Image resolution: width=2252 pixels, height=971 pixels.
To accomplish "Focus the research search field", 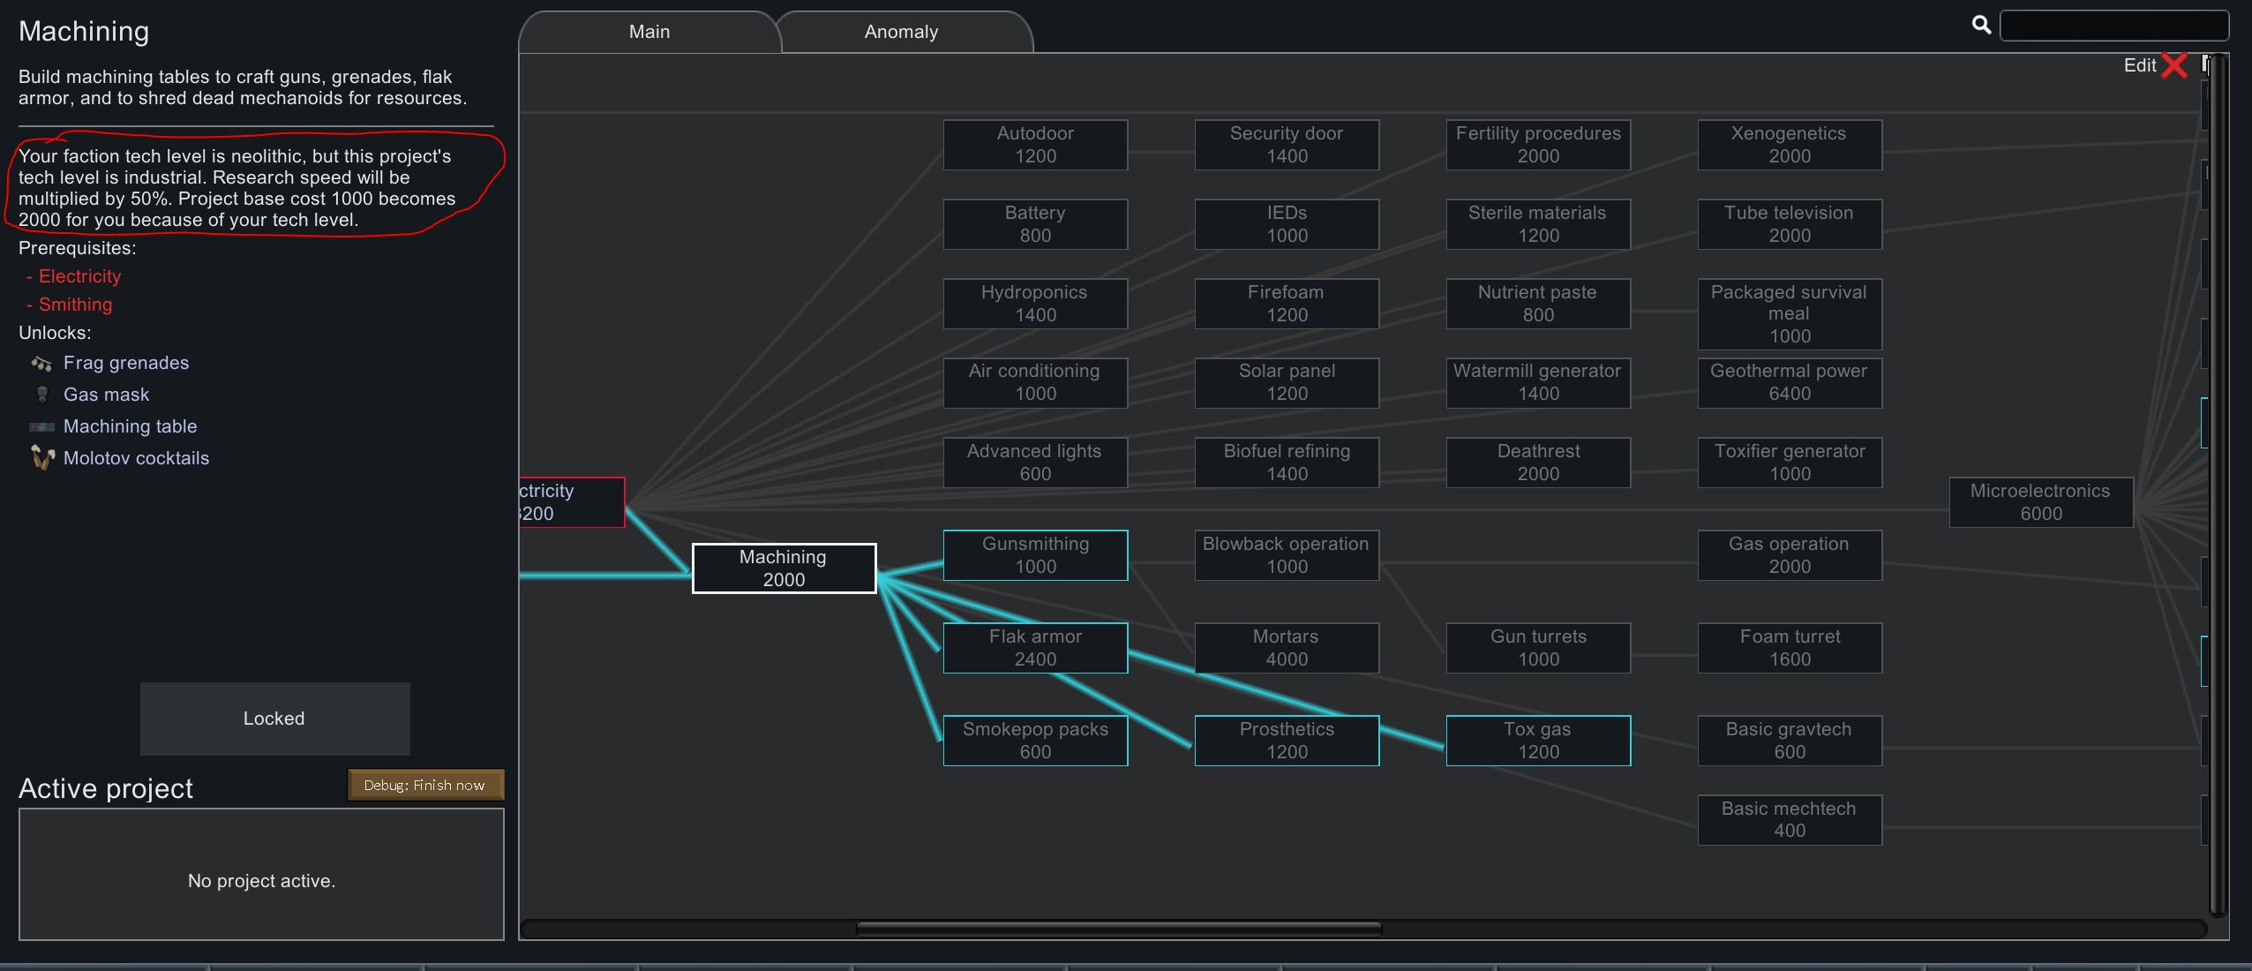I will (2113, 26).
